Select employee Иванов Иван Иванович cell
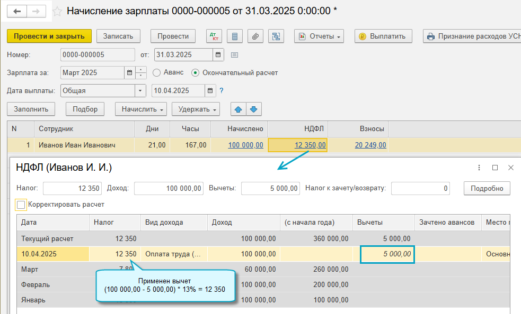This screenshot has height=314, width=521. click(x=84, y=145)
